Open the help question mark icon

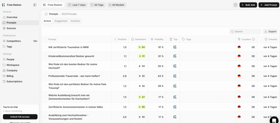[235, 5]
